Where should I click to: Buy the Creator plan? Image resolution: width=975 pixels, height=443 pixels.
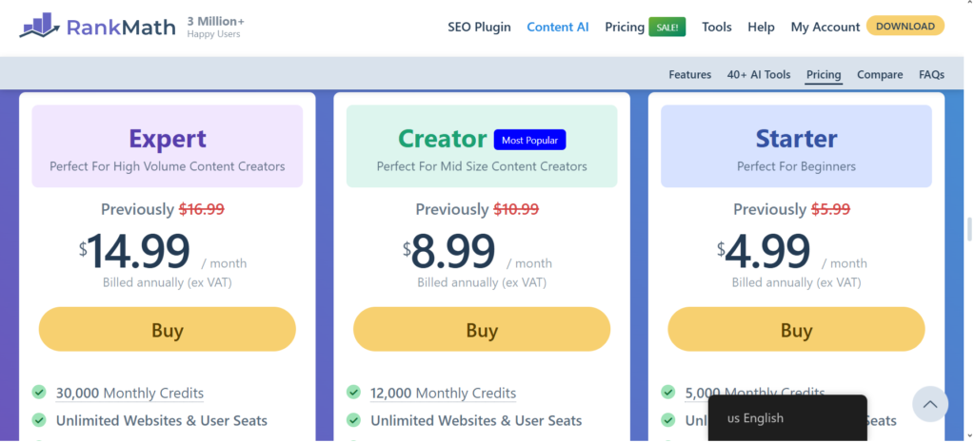pyautogui.click(x=482, y=330)
